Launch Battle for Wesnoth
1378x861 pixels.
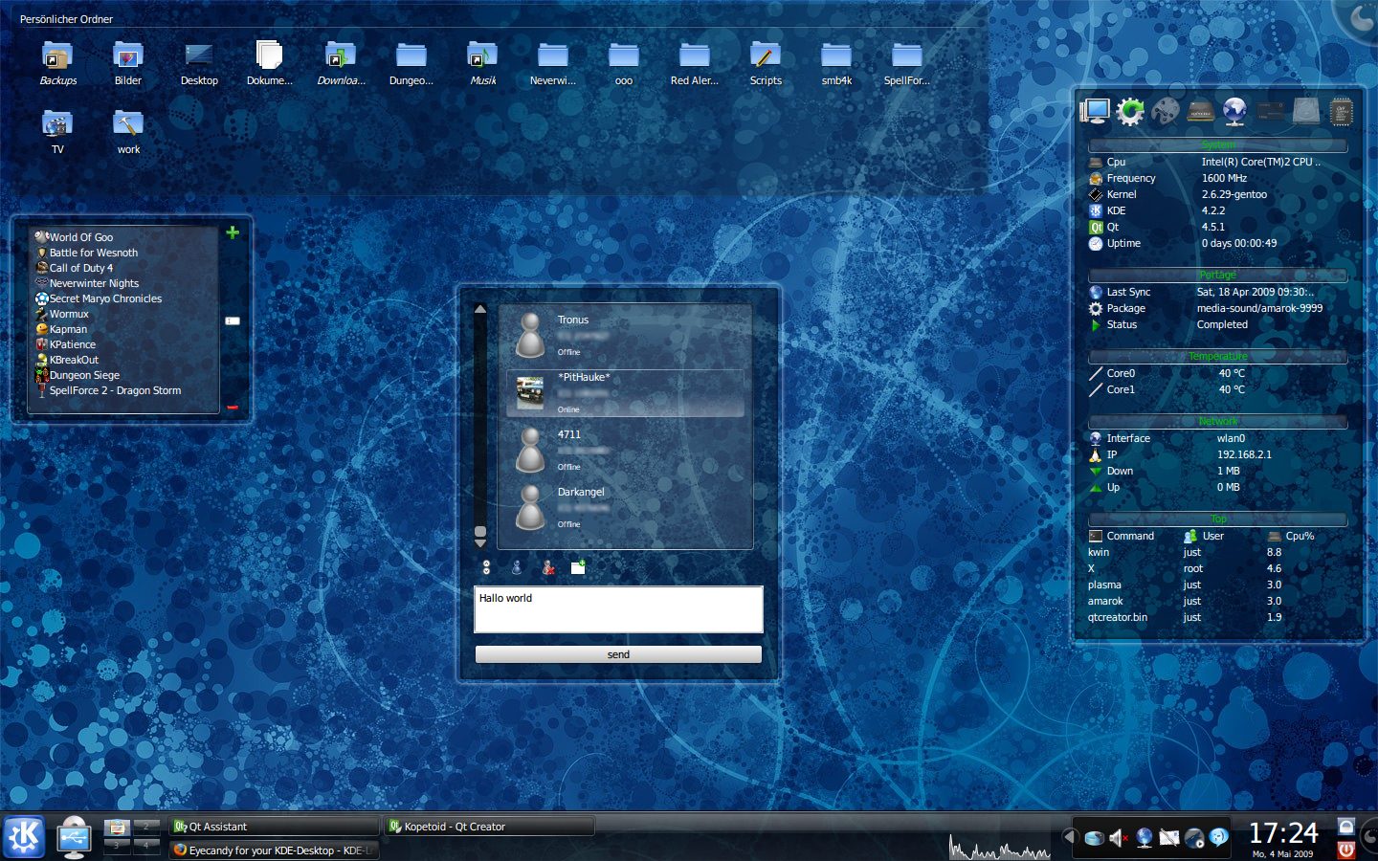(x=87, y=253)
